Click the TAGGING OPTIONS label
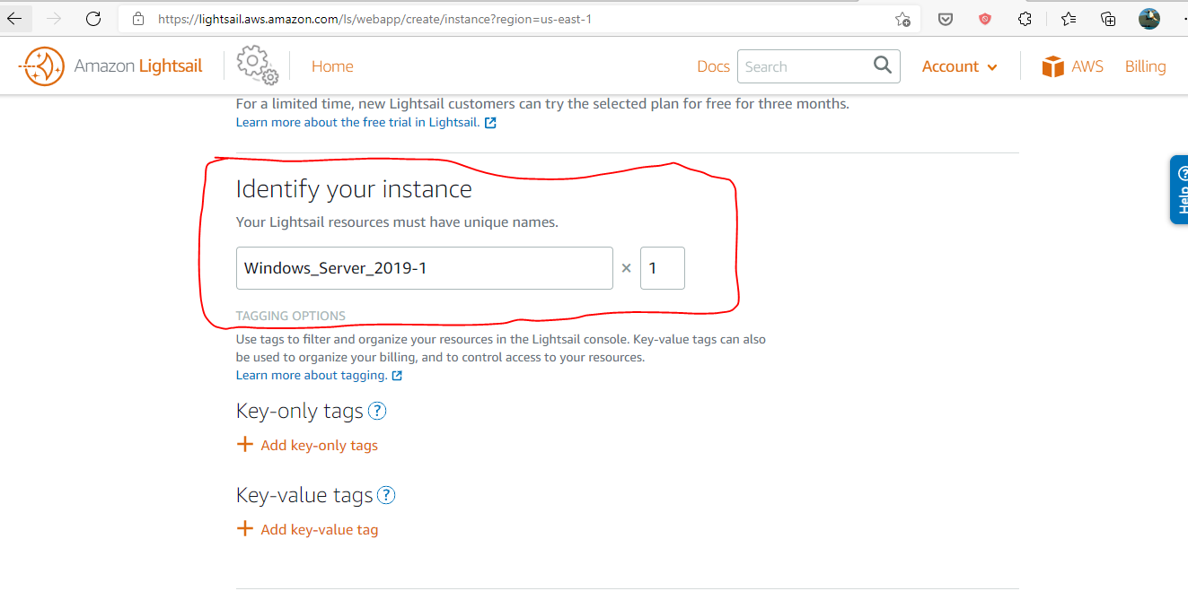Image resolution: width=1188 pixels, height=591 pixels. [x=291, y=316]
